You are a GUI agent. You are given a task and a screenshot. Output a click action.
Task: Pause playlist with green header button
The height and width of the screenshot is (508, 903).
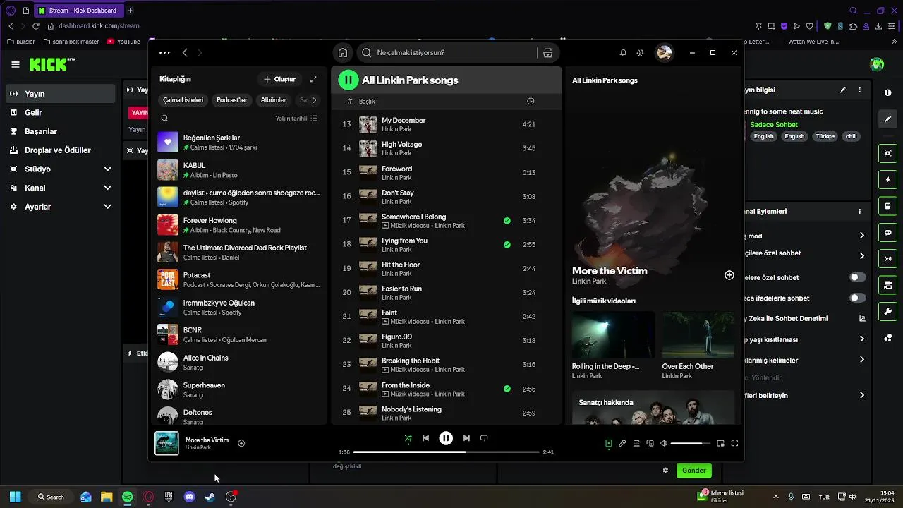(348, 80)
